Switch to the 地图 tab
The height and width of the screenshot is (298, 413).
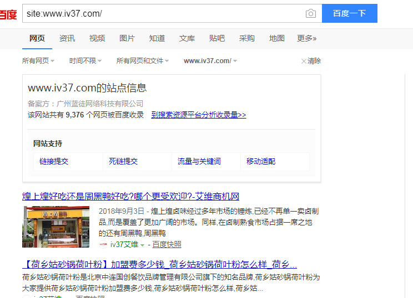click(x=277, y=38)
